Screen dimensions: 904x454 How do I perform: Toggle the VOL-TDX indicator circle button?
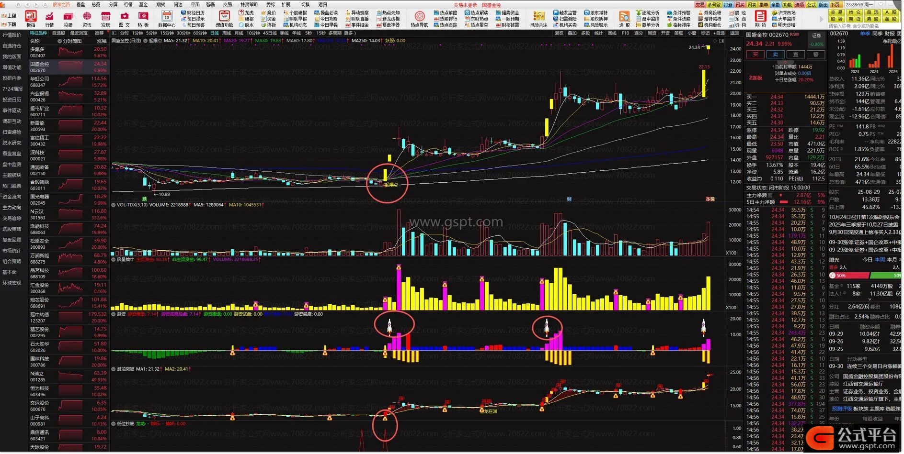tap(114, 205)
